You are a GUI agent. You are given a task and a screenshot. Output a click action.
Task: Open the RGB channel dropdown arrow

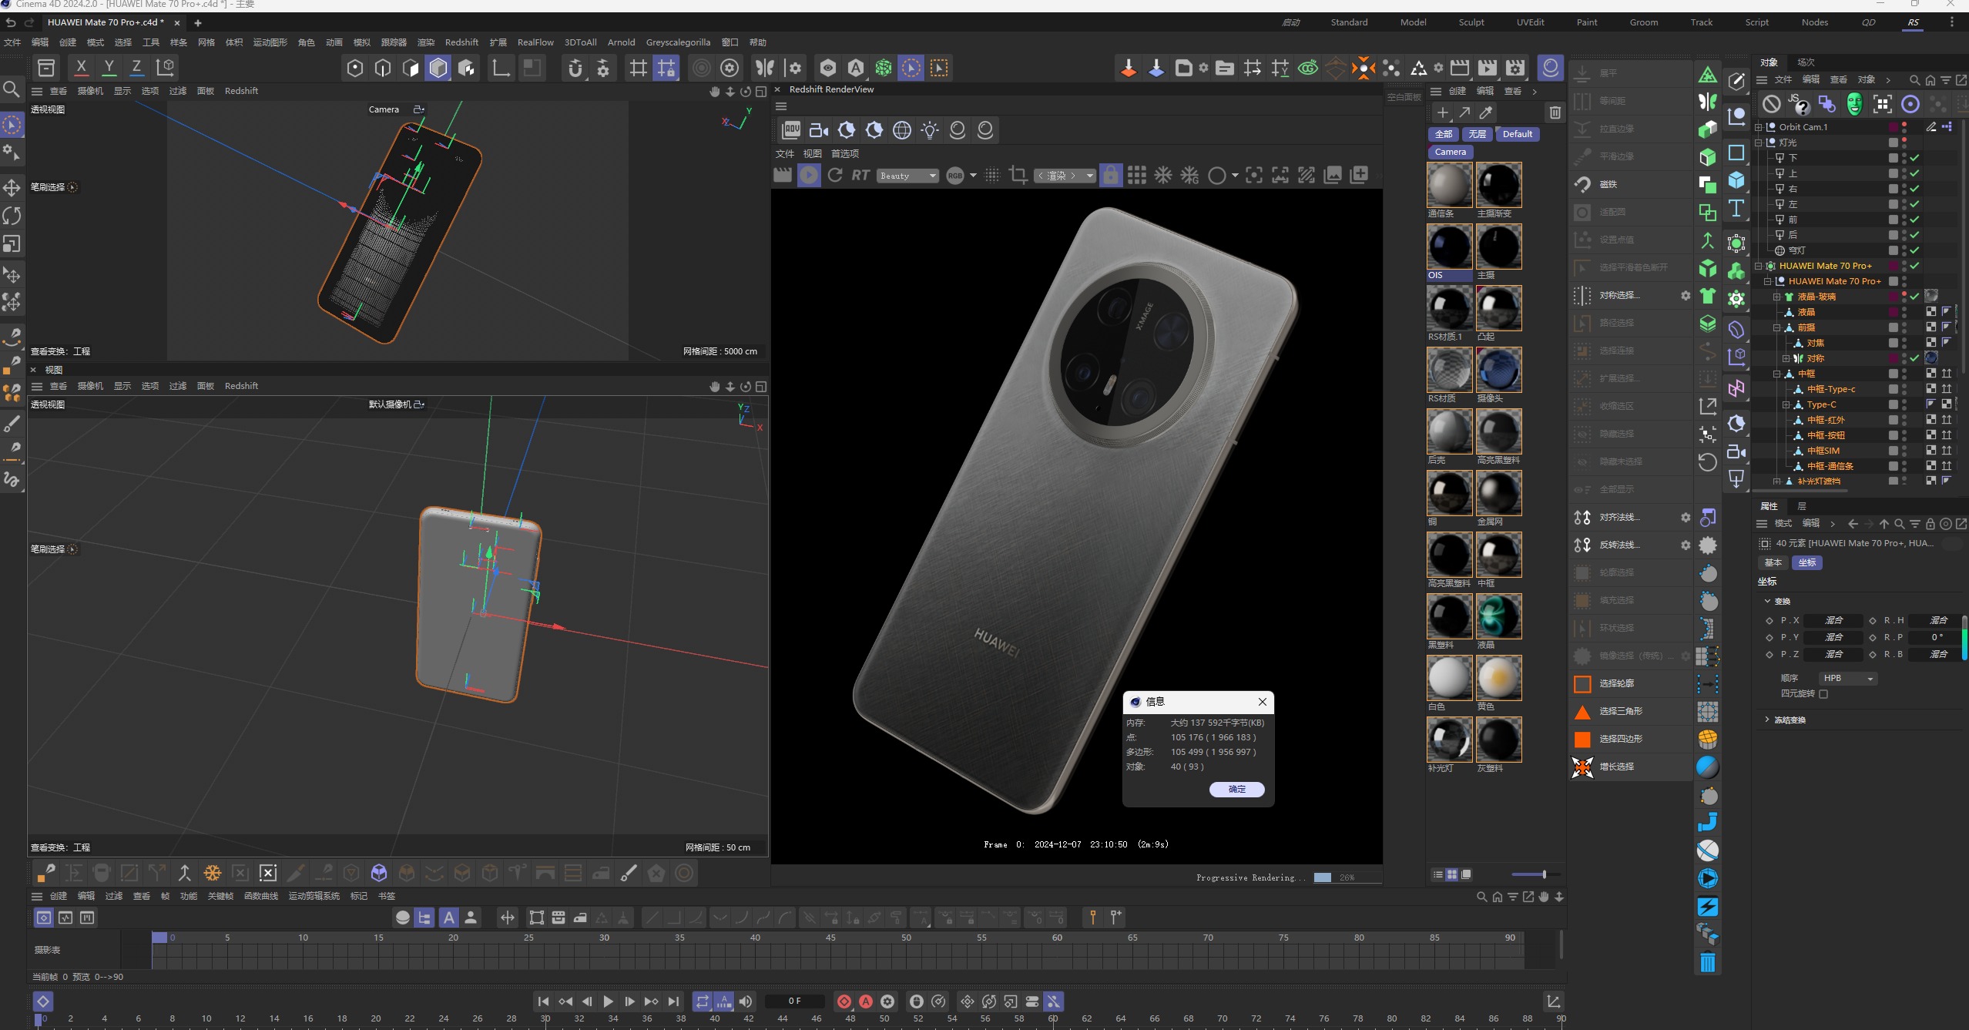pos(973,176)
